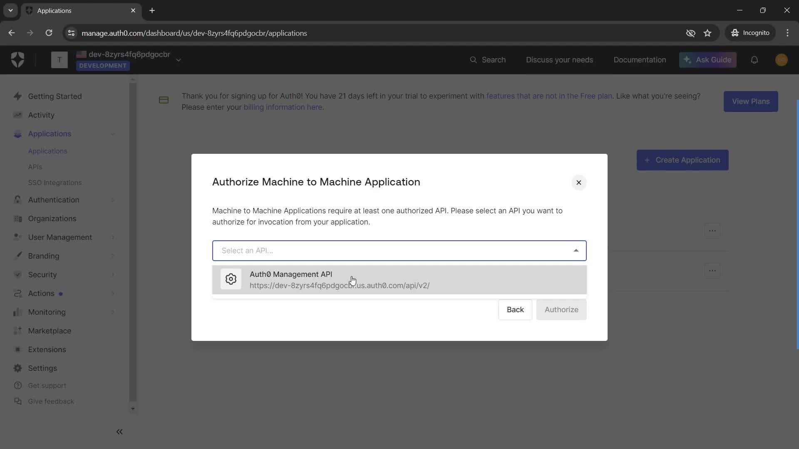Bookmark this page with star icon

707,33
